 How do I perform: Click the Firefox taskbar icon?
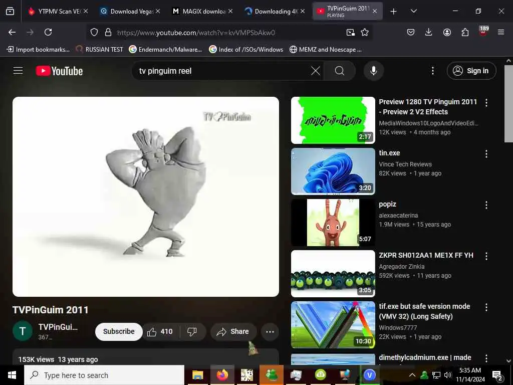click(222, 375)
